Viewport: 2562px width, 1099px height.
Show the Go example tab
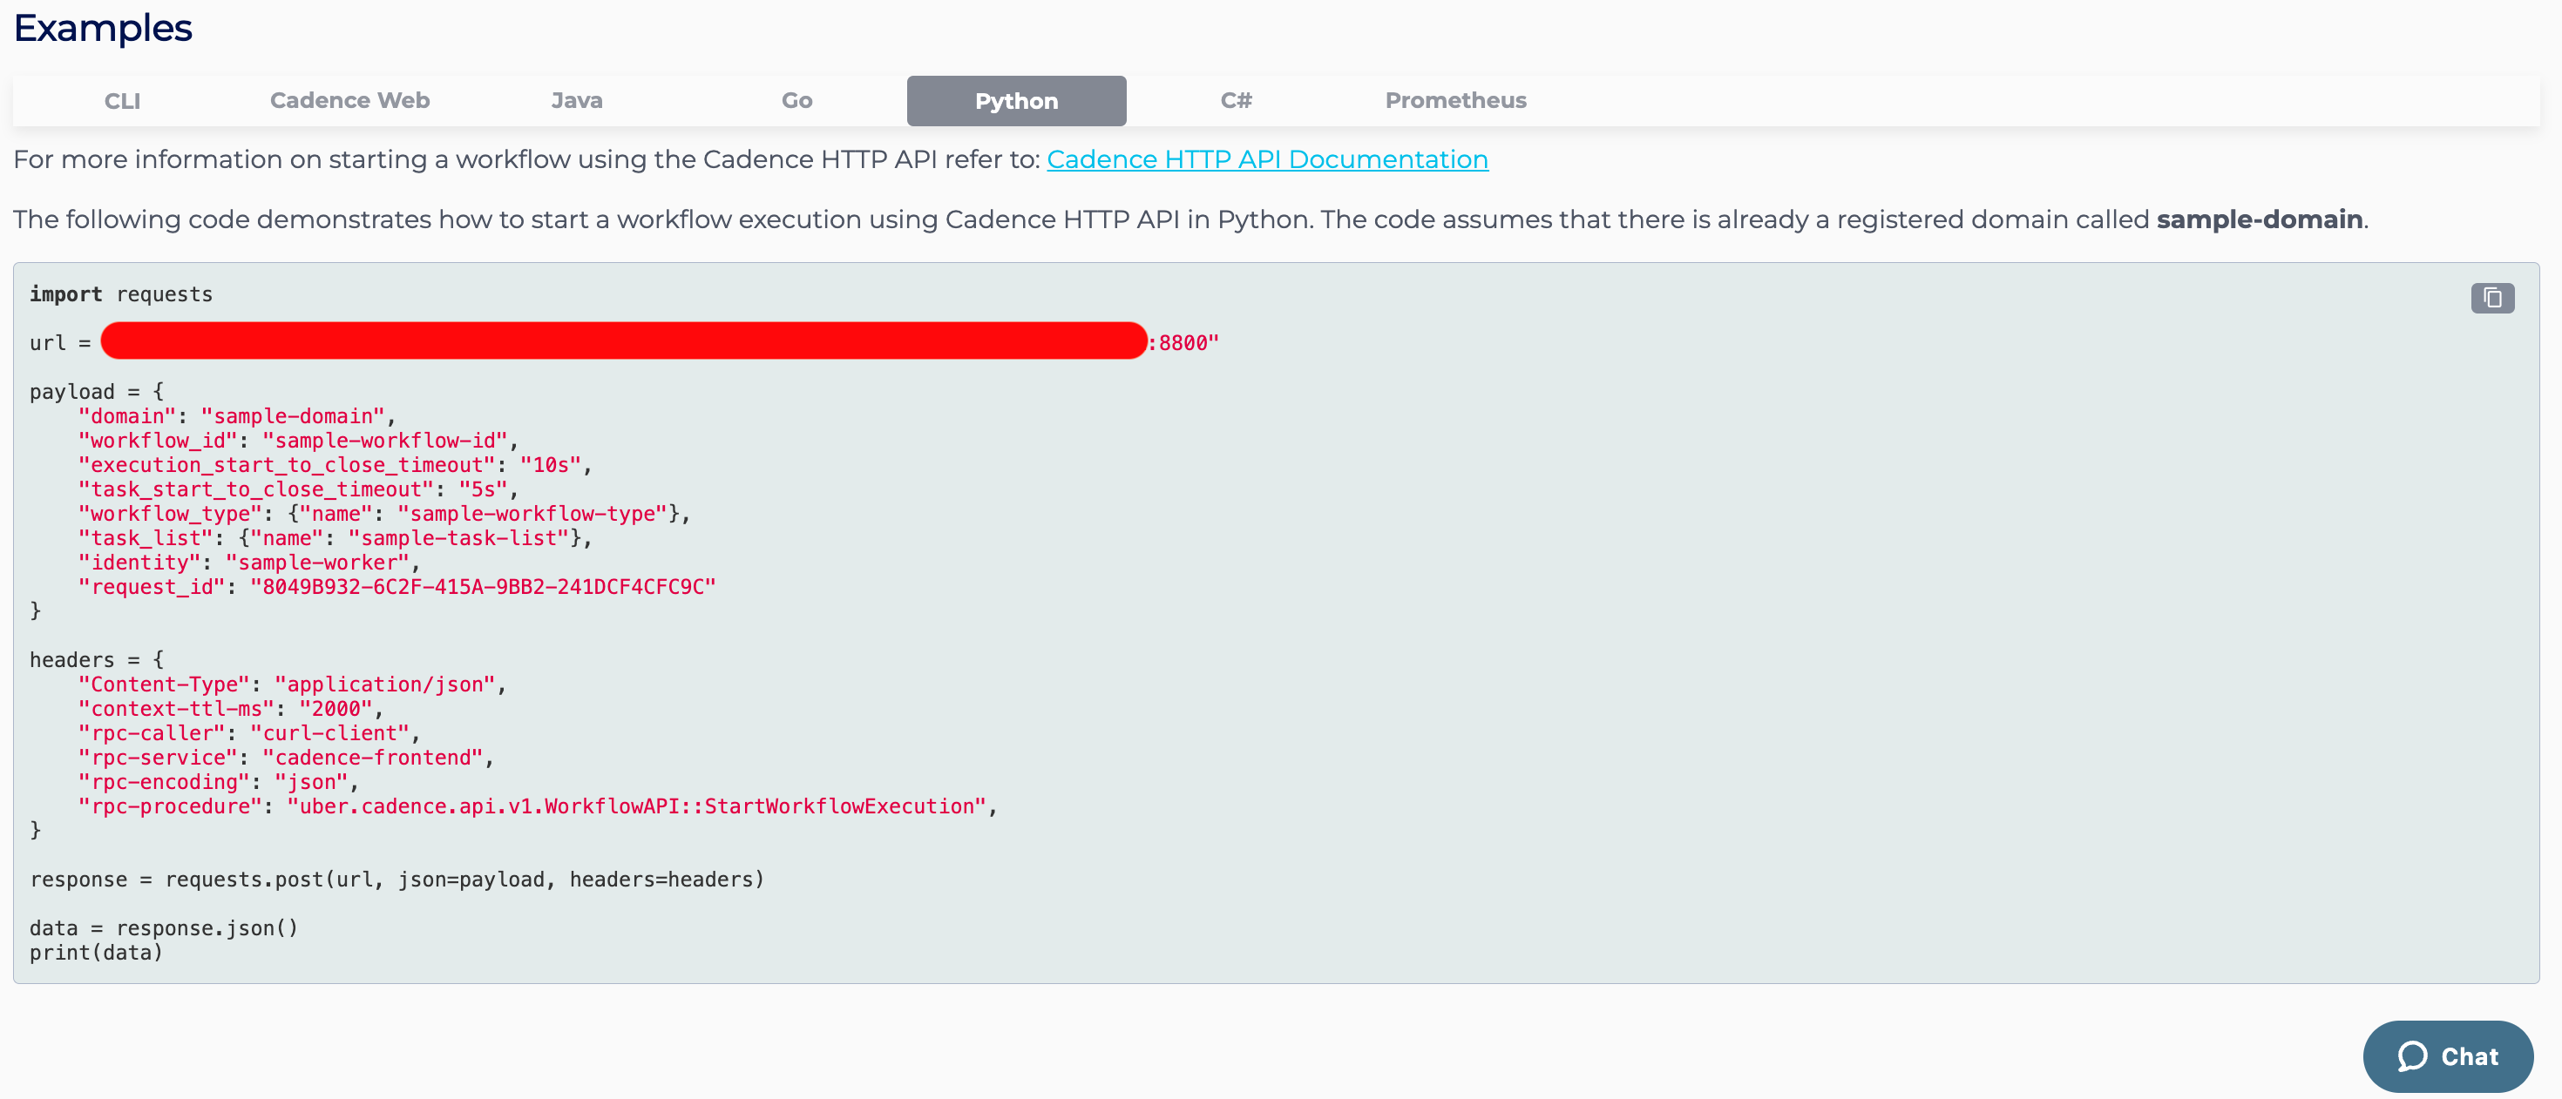click(796, 101)
